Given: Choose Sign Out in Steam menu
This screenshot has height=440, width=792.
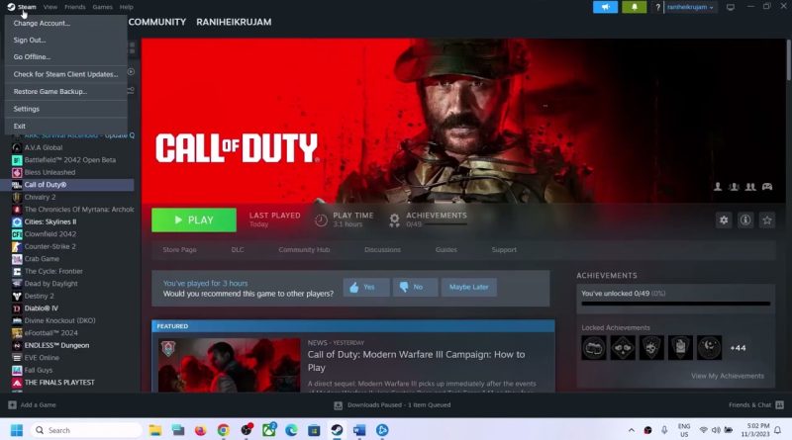Looking at the screenshot, I should tap(65, 40).
